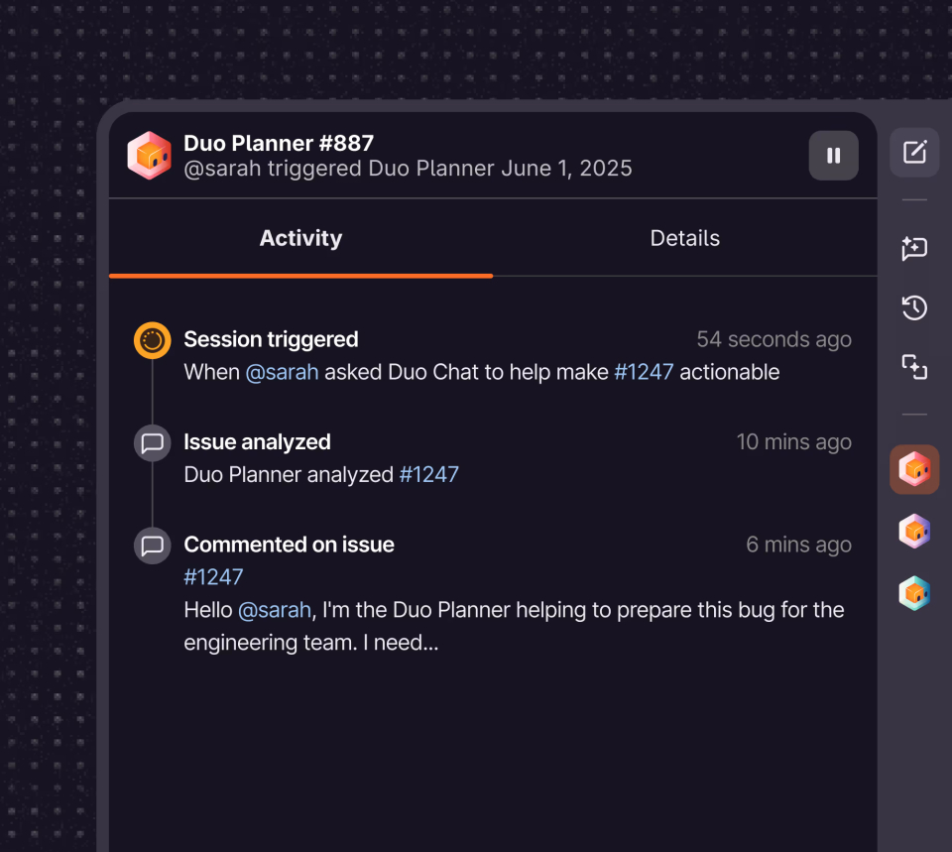Pause the Duo Planner session

tap(833, 156)
